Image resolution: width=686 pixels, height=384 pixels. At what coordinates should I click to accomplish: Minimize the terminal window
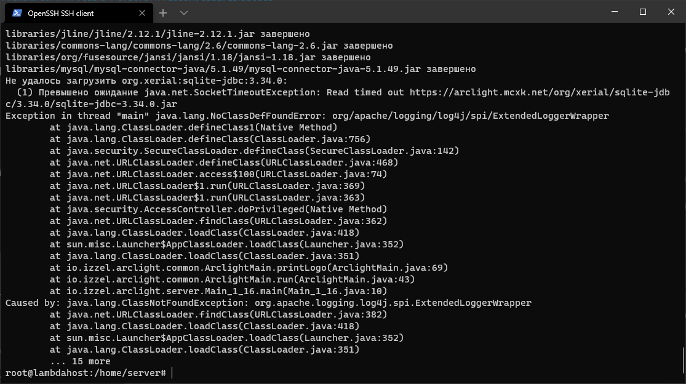(x=613, y=12)
